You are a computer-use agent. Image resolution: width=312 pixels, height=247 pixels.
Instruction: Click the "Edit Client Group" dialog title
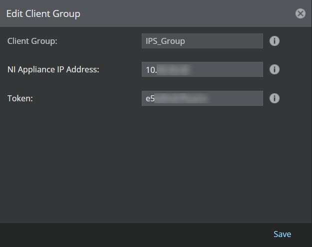(x=43, y=14)
